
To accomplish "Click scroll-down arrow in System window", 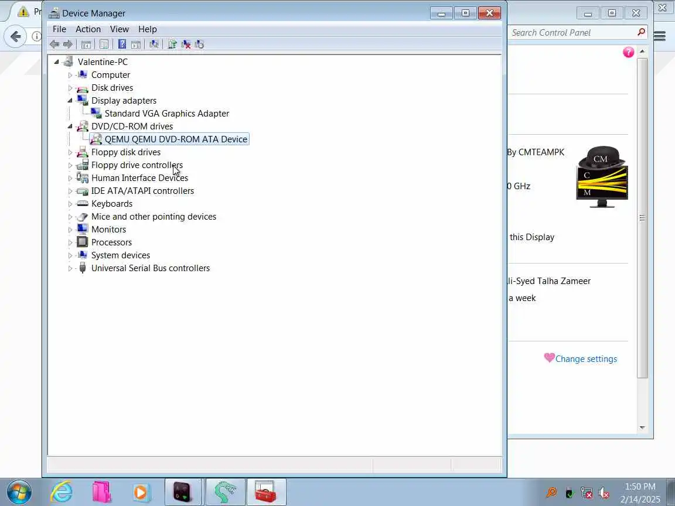I will pos(642,428).
